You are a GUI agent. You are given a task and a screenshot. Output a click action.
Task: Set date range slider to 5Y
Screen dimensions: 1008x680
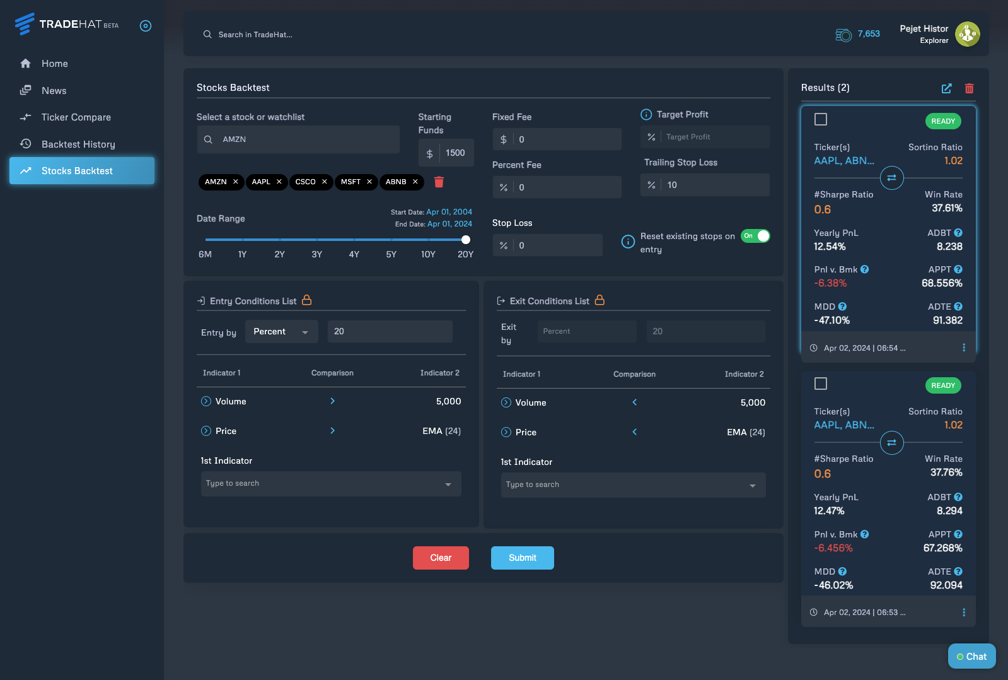coord(391,240)
